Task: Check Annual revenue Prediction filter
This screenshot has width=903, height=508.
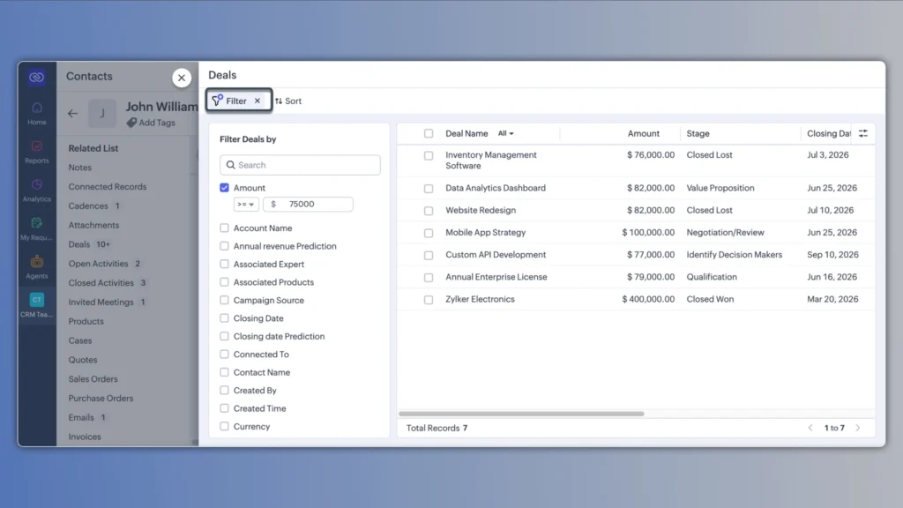Action: tap(225, 246)
